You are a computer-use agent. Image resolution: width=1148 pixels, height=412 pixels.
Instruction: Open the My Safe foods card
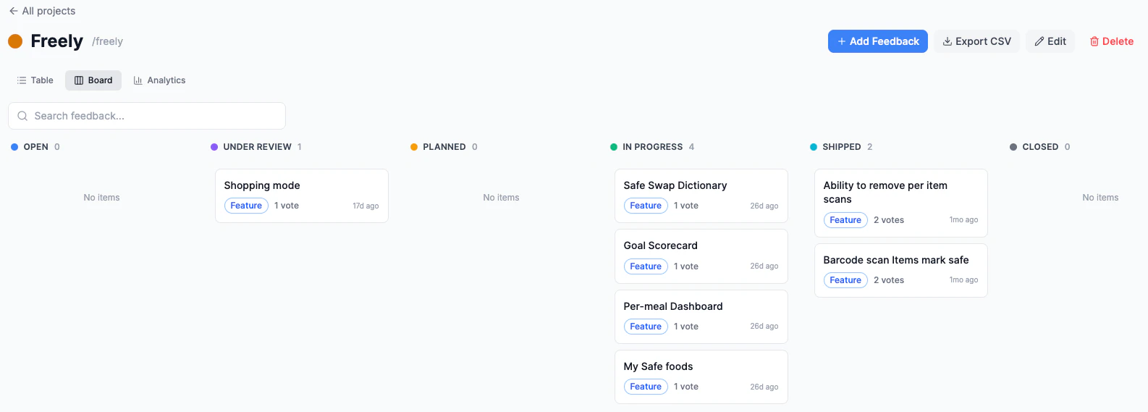pos(701,377)
